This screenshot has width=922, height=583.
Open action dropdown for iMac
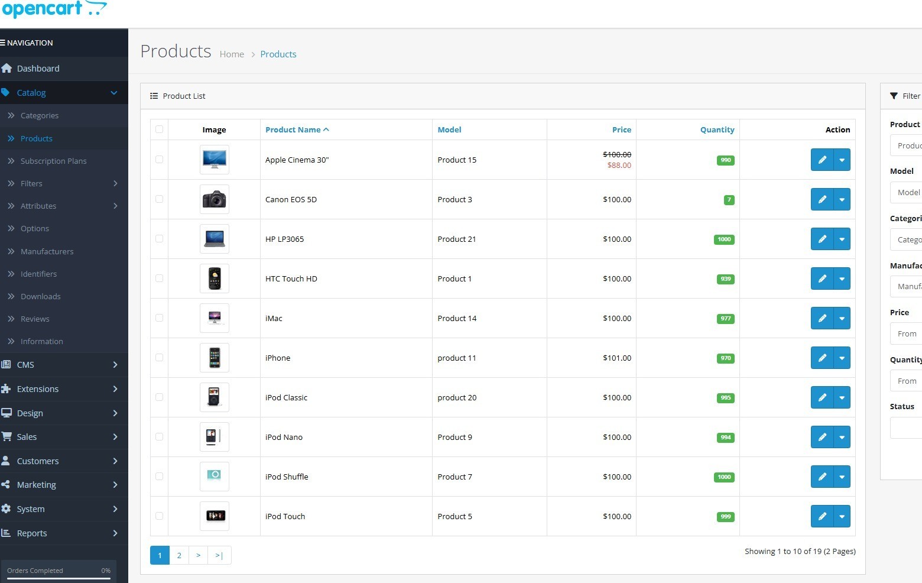pyautogui.click(x=842, y=318)
